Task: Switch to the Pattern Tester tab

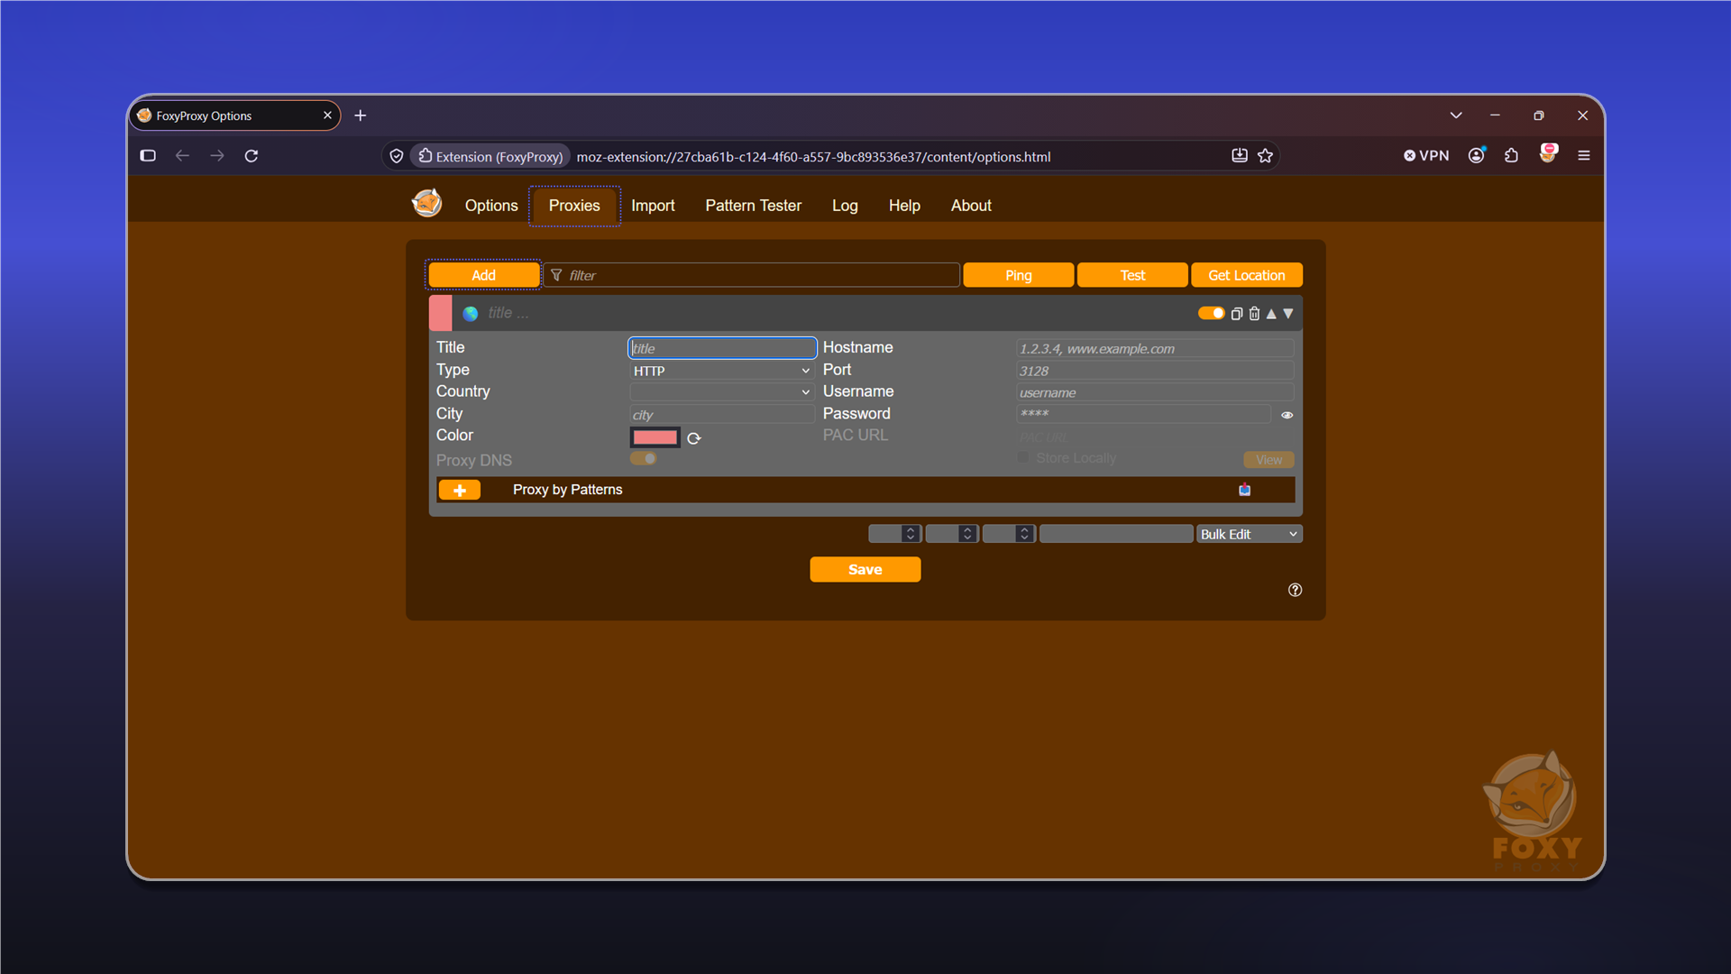Action: pos(753,206)
